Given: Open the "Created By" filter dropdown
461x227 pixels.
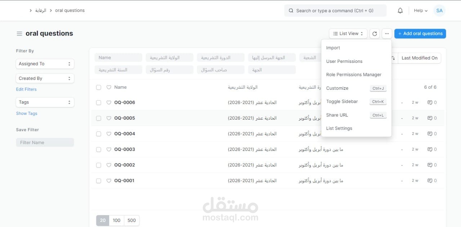Looking at the screenshot, I should [45, 78].
